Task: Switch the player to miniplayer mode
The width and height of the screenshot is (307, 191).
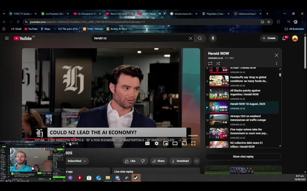Action: 166,144
